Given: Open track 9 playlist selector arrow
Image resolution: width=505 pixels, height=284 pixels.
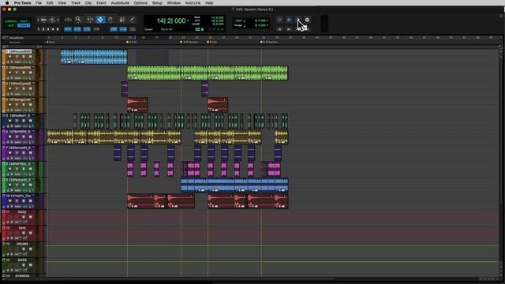Looking at the screenshot, I should [x=33, y=180].
